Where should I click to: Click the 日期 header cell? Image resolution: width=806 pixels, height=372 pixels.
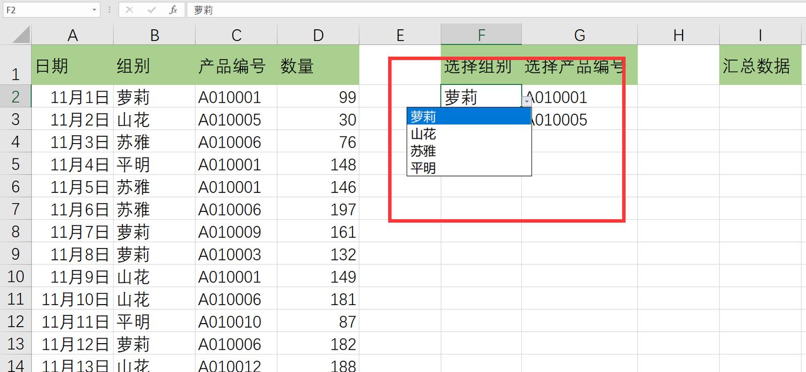point(72,65)
